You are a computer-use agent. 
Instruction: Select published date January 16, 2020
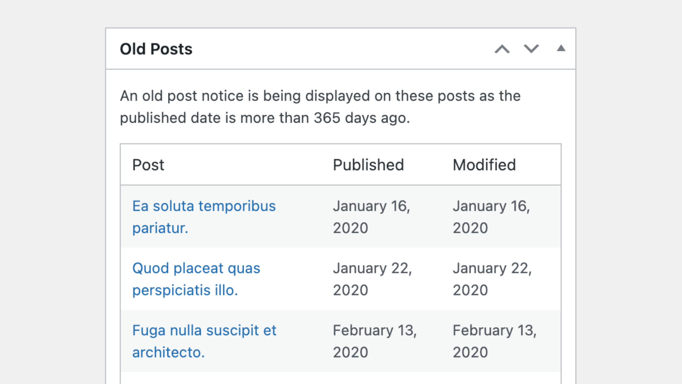pos(372,217)
